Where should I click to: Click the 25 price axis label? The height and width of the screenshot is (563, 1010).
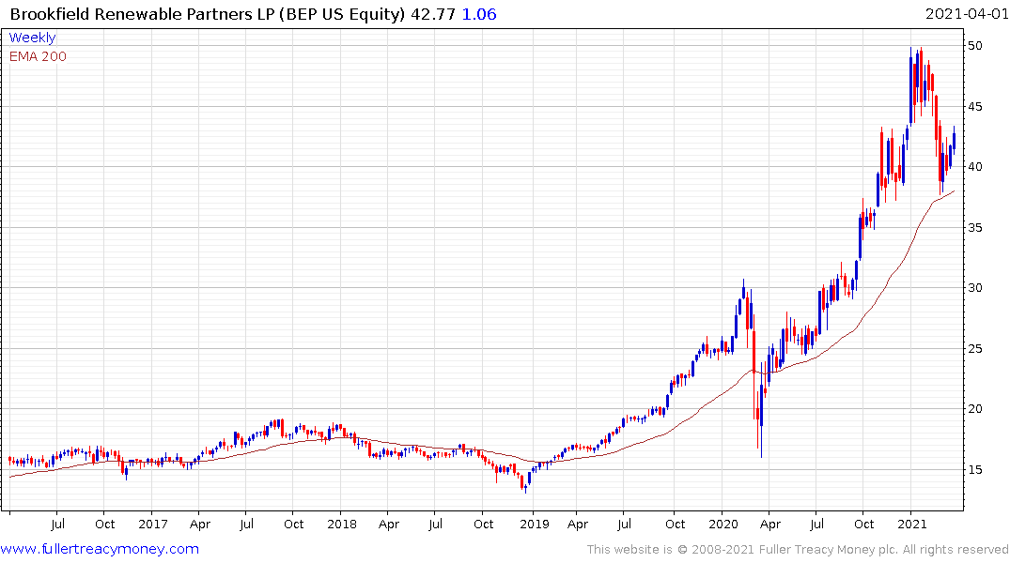pyautogui.click(x=974, y=349)
